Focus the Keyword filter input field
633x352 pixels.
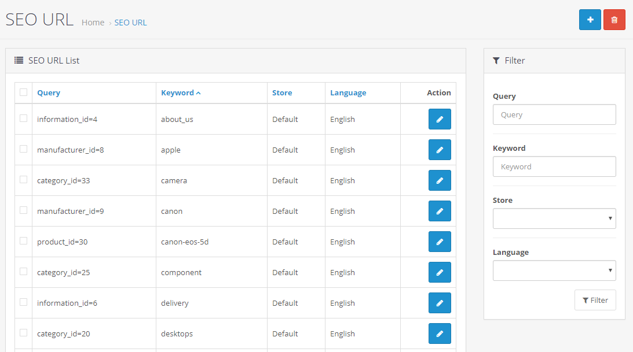554,166
